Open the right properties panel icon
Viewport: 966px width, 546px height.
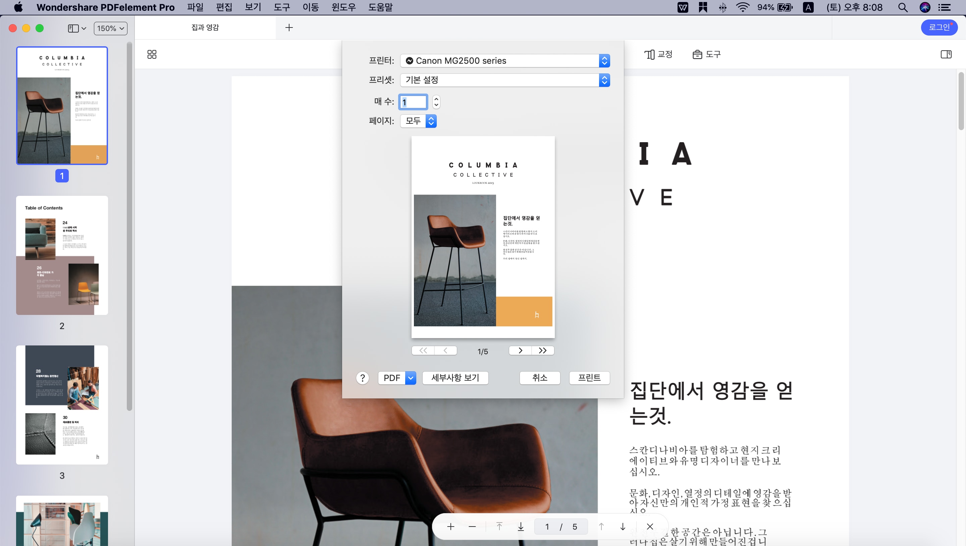[x=946, y=54]
